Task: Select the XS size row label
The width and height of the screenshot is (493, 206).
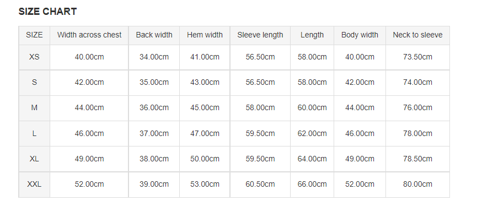Action: [34, 57]
